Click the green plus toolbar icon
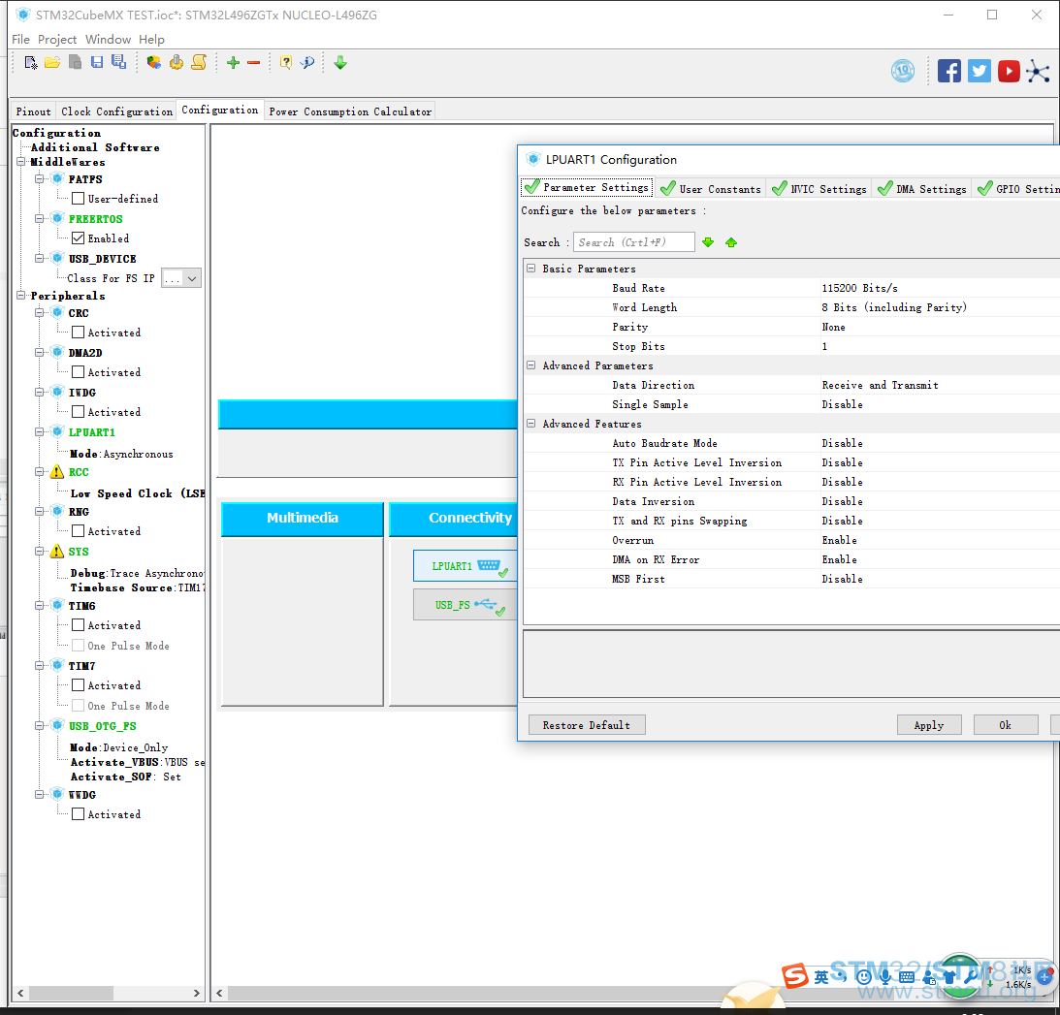Viewport: 1060px width, 1015px height. coord(233,63)
